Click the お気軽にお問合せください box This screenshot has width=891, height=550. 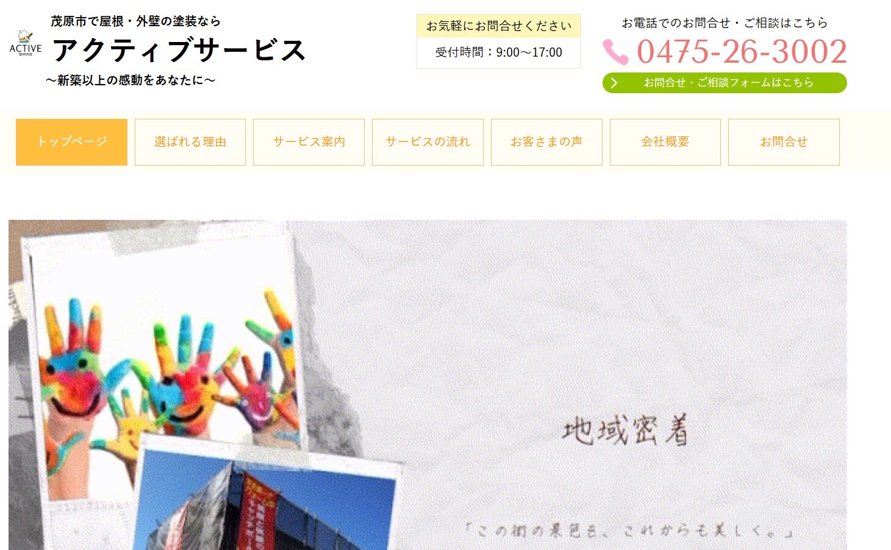click(x=498, y=26)
